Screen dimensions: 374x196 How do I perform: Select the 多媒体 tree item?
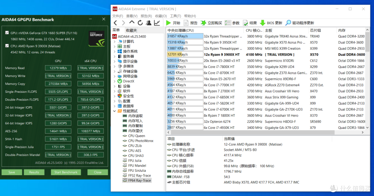point(126,66)
